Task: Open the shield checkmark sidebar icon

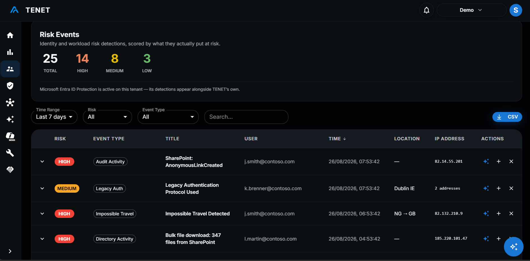Action: click(10, 86)
